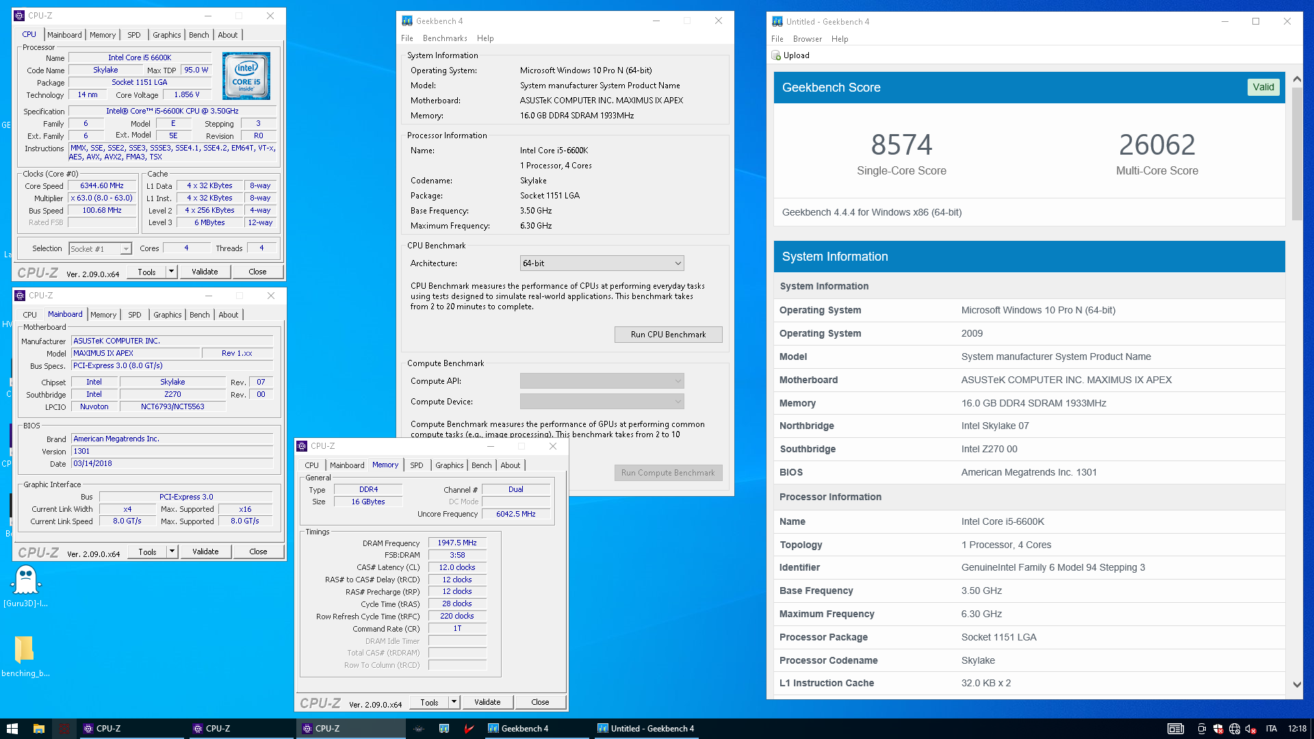Image resolution: width=1314 pixels, height=739 pixels.
Task: Click the small dark icon right of the third CPU-Z taskbar button
Action: point(420,729)
